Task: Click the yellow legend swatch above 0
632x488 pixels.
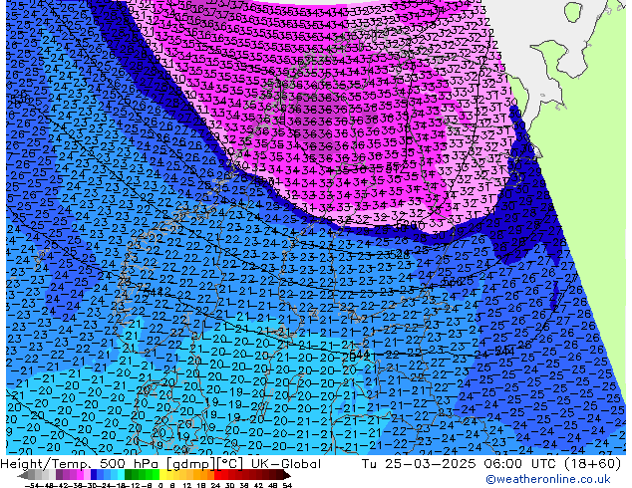Action: click(162, 474)
